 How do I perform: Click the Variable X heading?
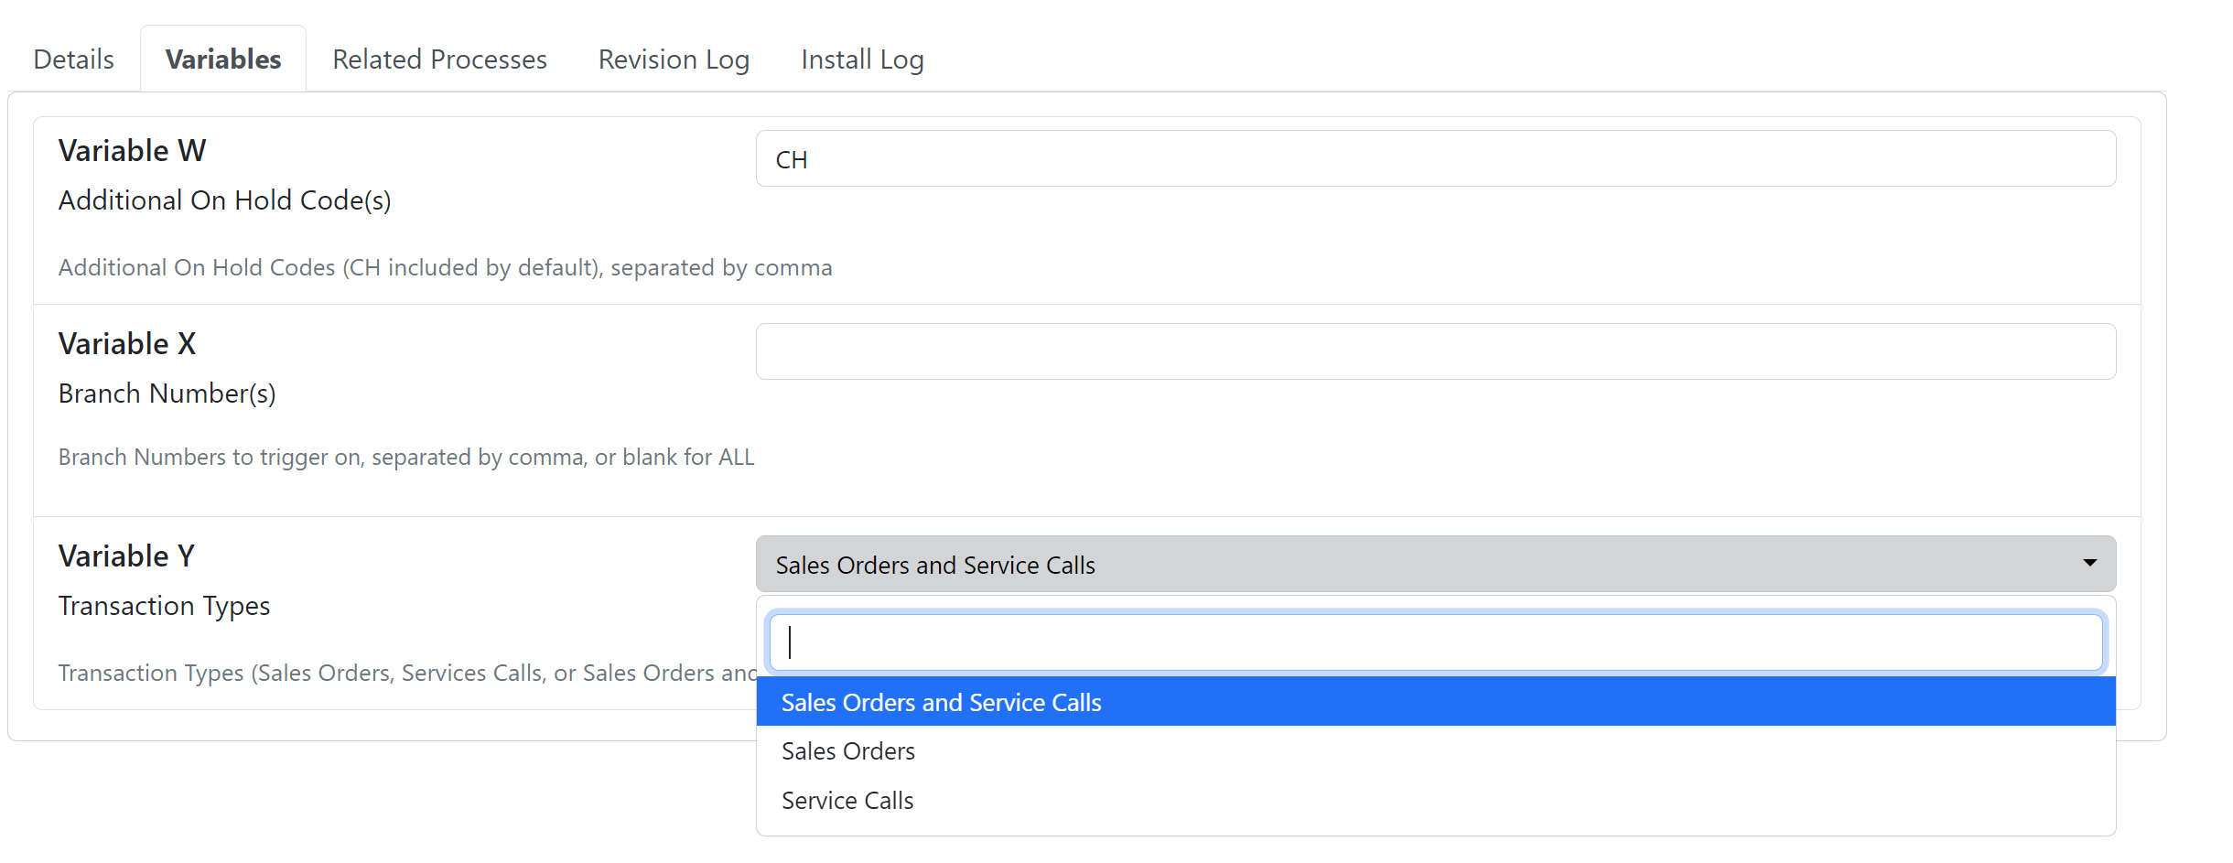click(127, 344)
